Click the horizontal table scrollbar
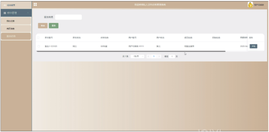269x132 pixels. point(131,51)
